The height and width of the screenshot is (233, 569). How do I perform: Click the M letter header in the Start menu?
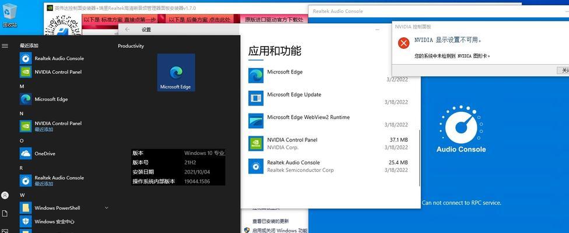pos(22,86)
